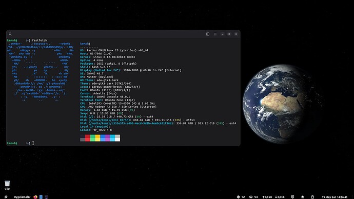The image size is (354, 199).
Task: Click the 'Memory: 1.46 GiB' line
Action: (107, 110)
